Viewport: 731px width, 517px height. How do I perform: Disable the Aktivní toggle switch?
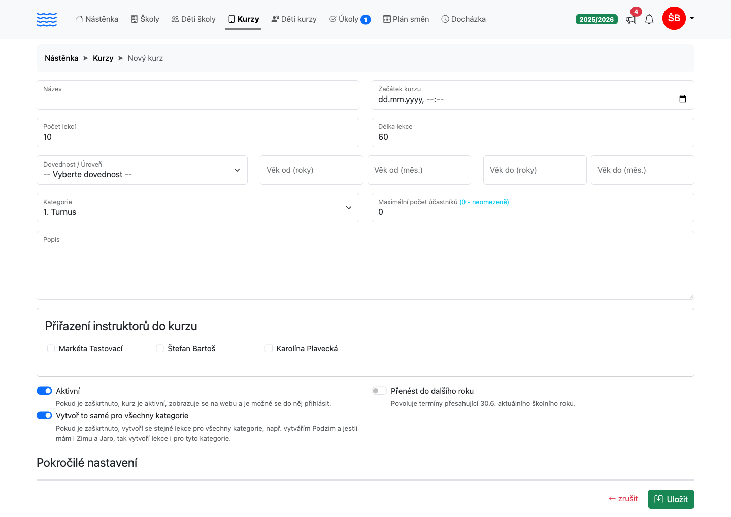44,391
